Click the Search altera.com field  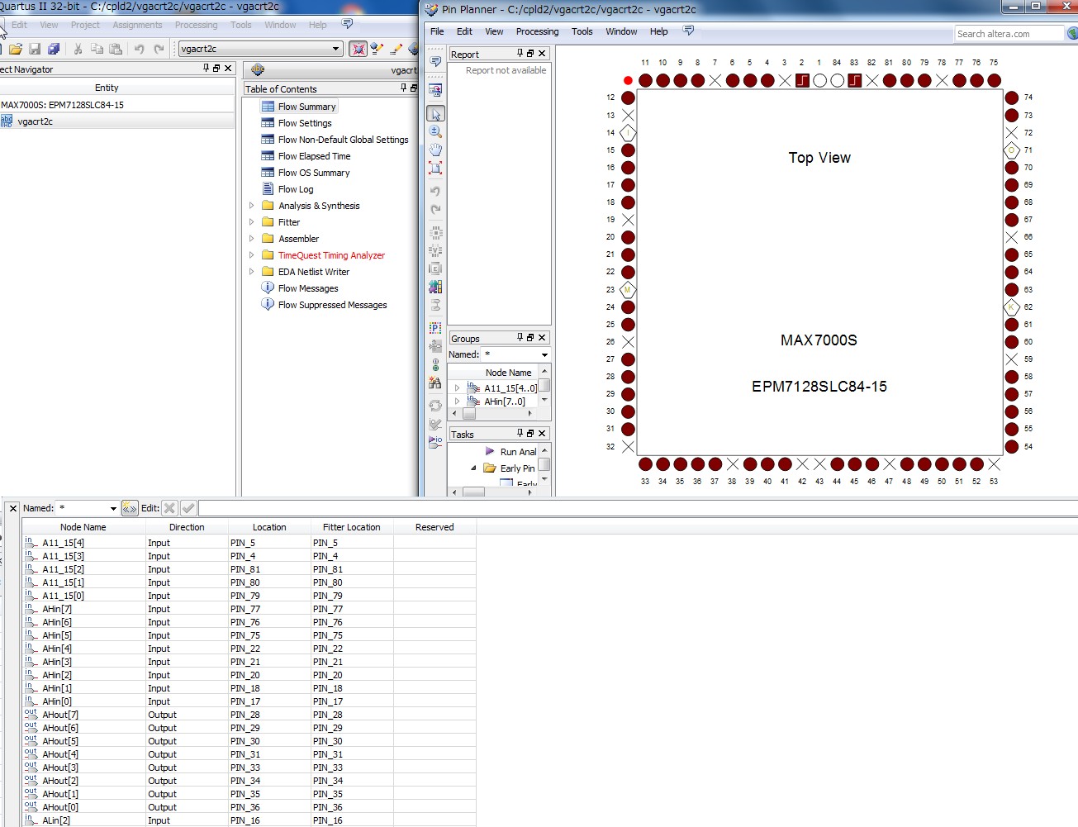1009,34
